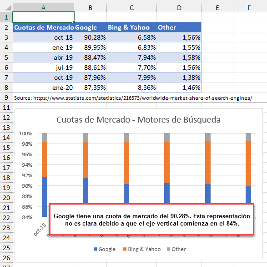This screenshot has width=267, height=267.
Task: Select column A header
Action: (43, 8)
